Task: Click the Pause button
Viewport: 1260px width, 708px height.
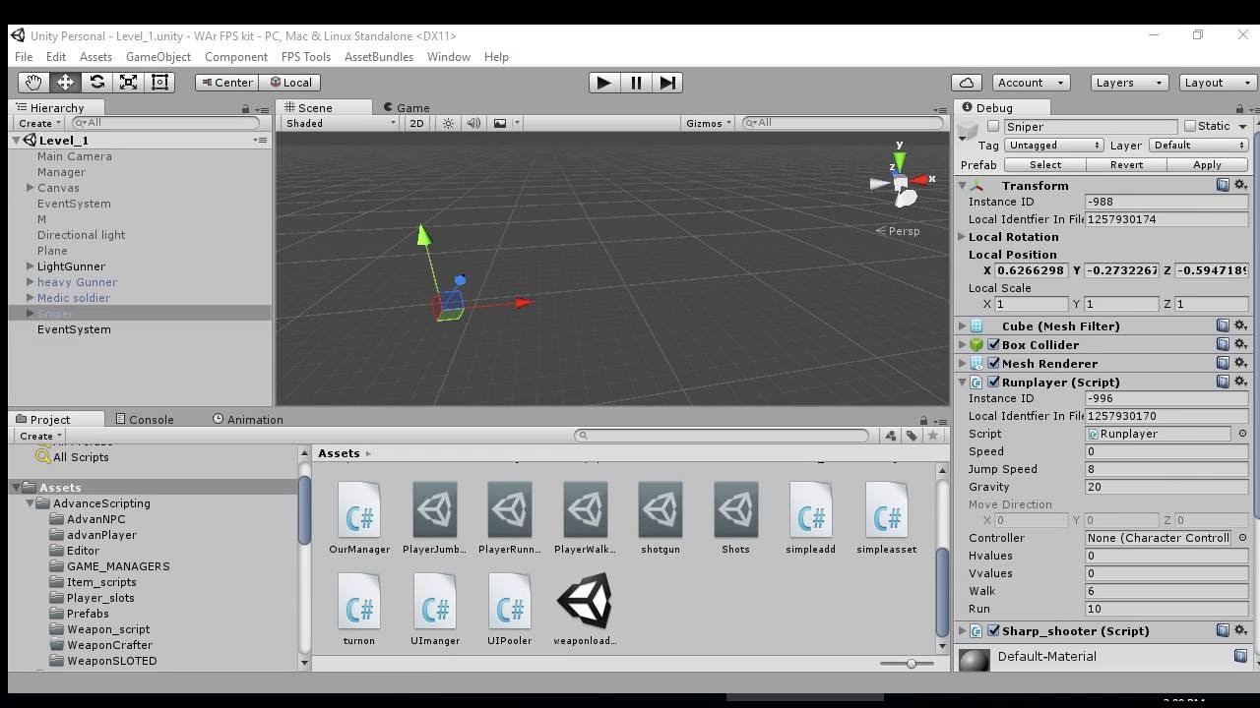Action: (x=636, y=83)
